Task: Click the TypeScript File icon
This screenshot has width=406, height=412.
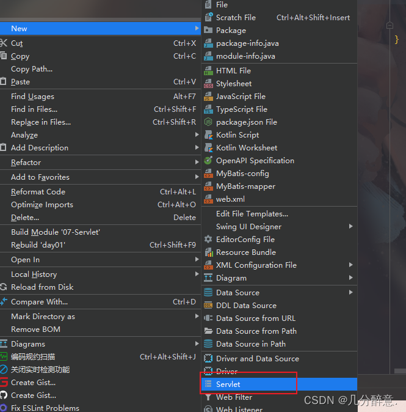Action: point(208,109)
